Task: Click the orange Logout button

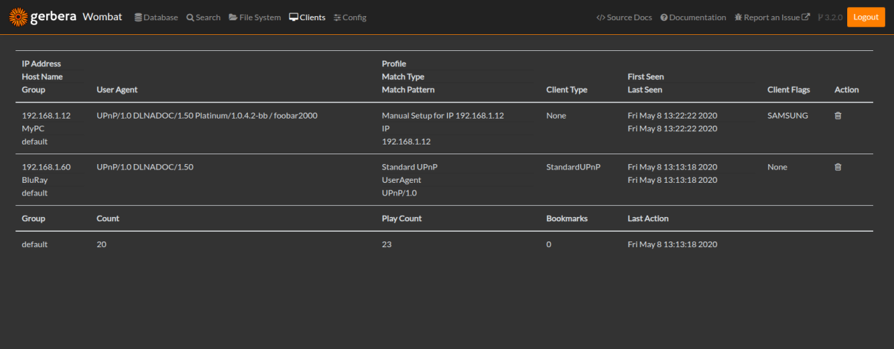Action: click(865, 17)
